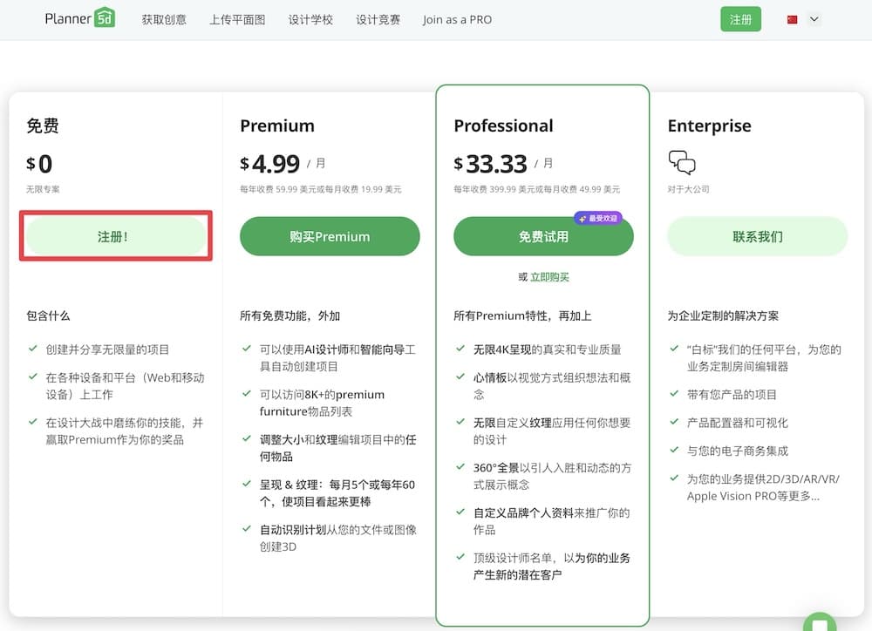Viewport: 872px width, 631px height.
Task: Click the Planner 5D logo
Action: pos(79,18)
